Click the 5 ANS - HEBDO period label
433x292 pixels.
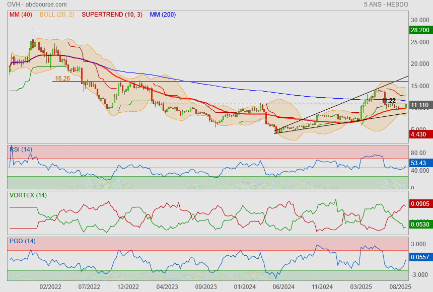click(386, 5)
